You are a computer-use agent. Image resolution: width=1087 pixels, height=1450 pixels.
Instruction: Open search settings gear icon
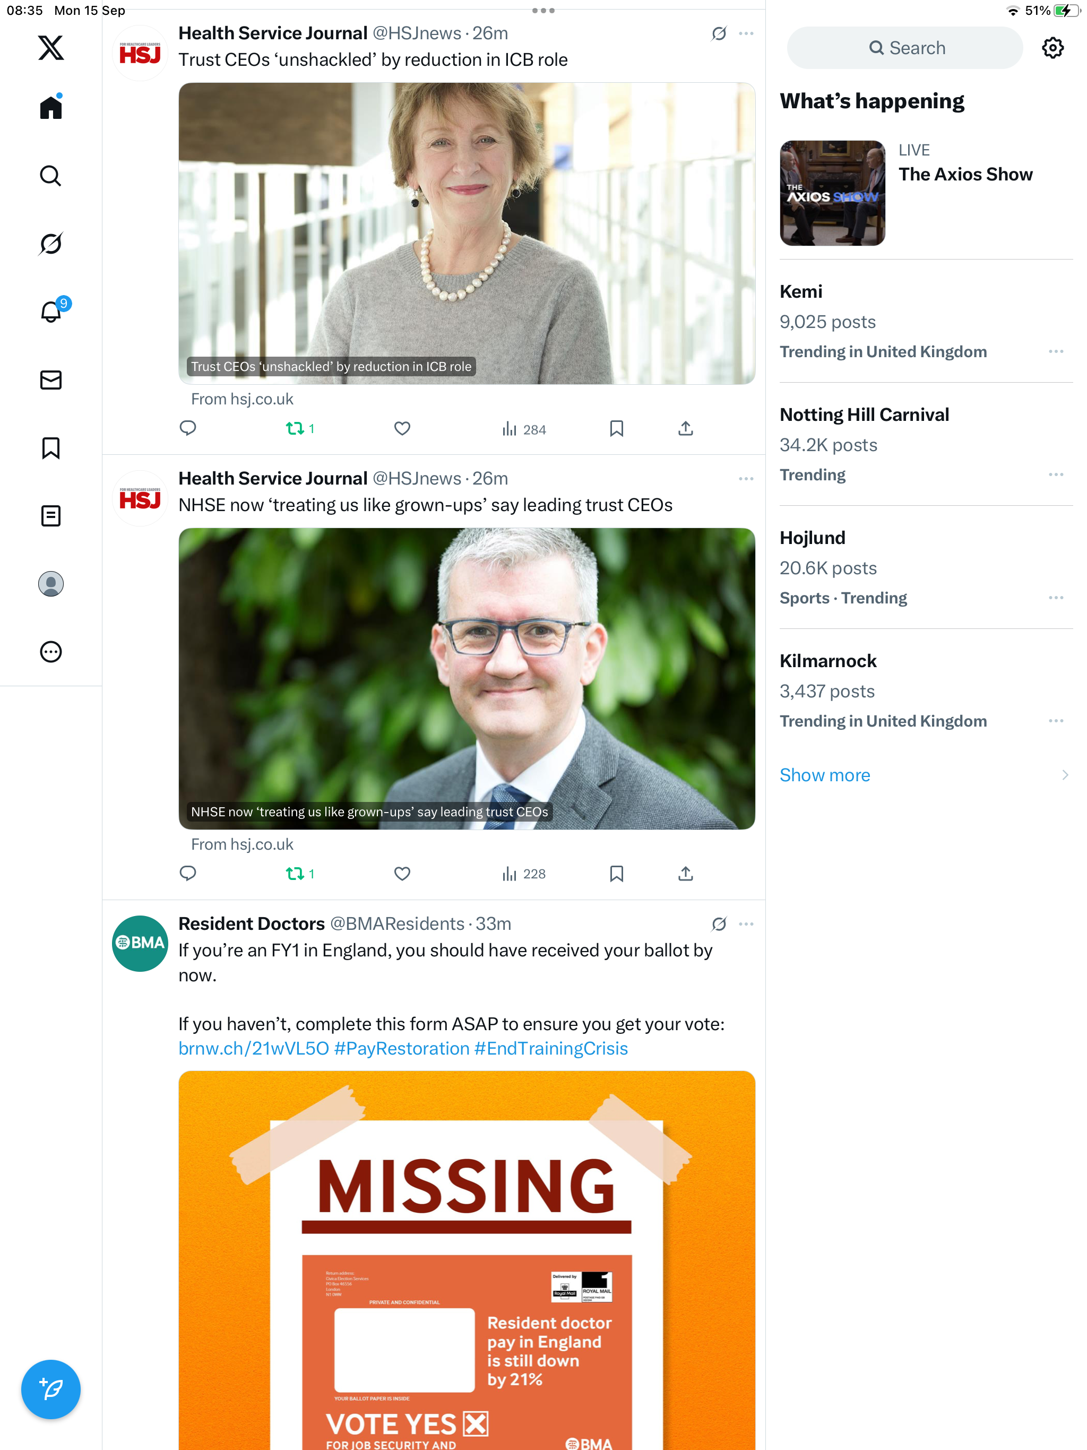coord(1053,48)
